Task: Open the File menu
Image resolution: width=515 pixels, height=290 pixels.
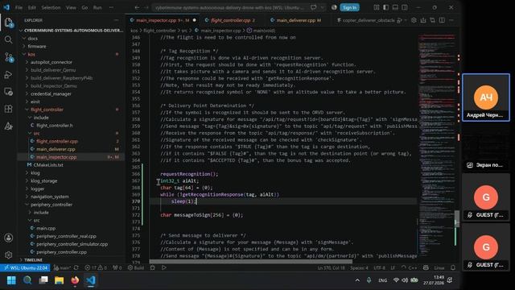Action: point(19,7)
